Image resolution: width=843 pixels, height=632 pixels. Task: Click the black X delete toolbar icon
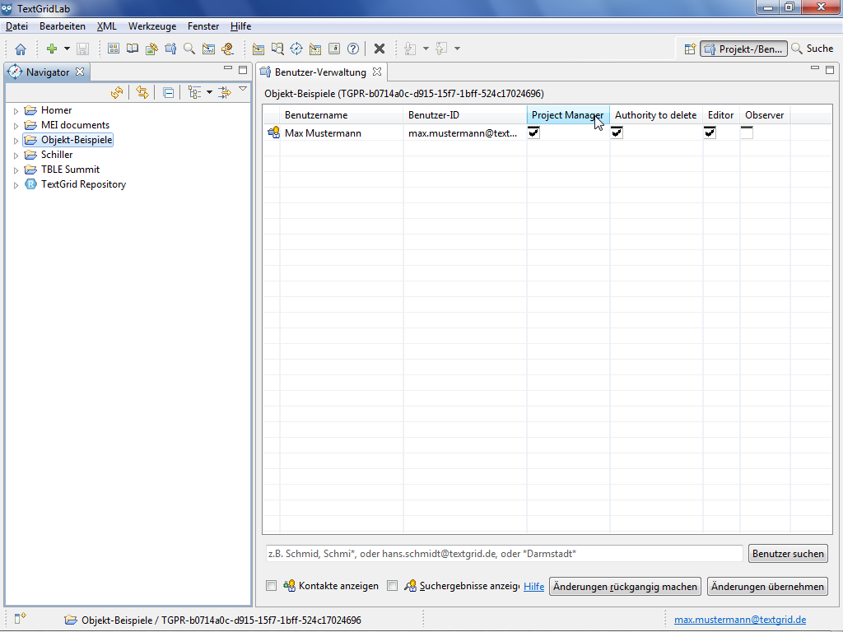pos(380,49)
